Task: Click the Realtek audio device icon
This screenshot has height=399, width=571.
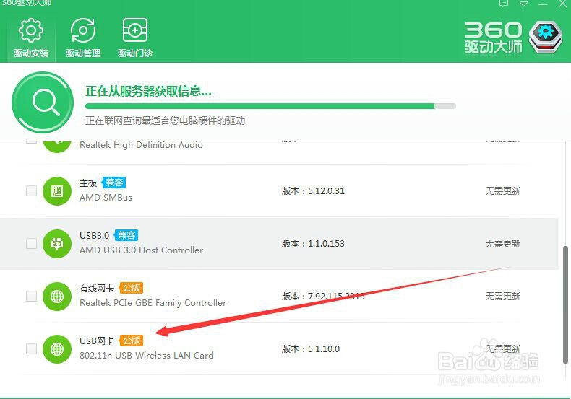Action: [x=57, y=145]
